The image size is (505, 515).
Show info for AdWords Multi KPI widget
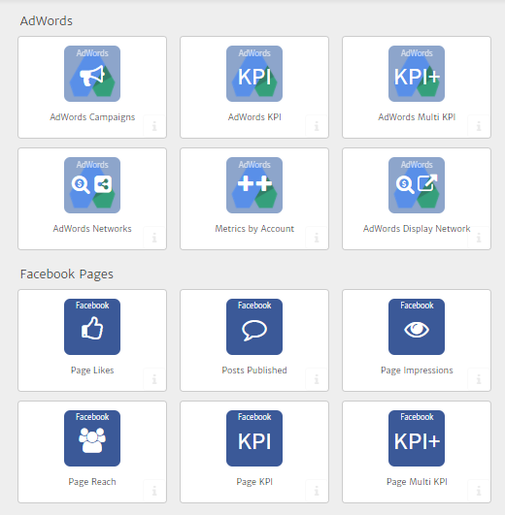click(x=479, y=126)
